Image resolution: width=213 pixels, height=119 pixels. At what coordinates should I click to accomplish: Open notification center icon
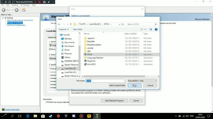click(x=209, y=116)
